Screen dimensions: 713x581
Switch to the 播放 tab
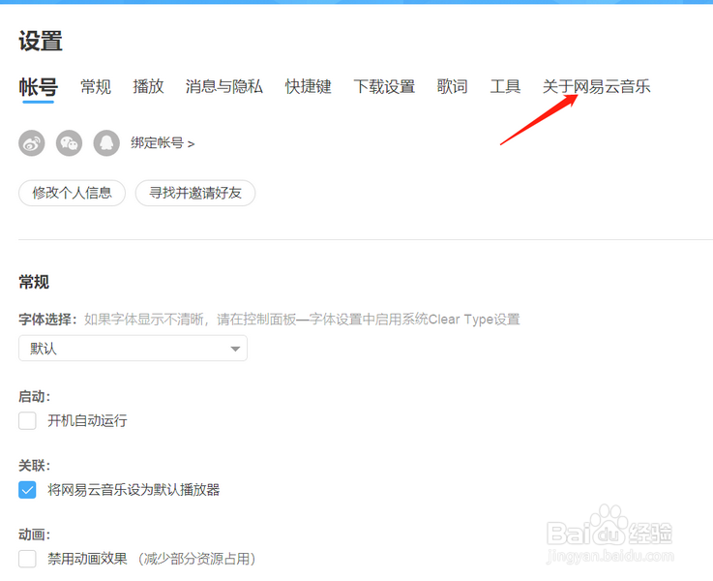148,87
